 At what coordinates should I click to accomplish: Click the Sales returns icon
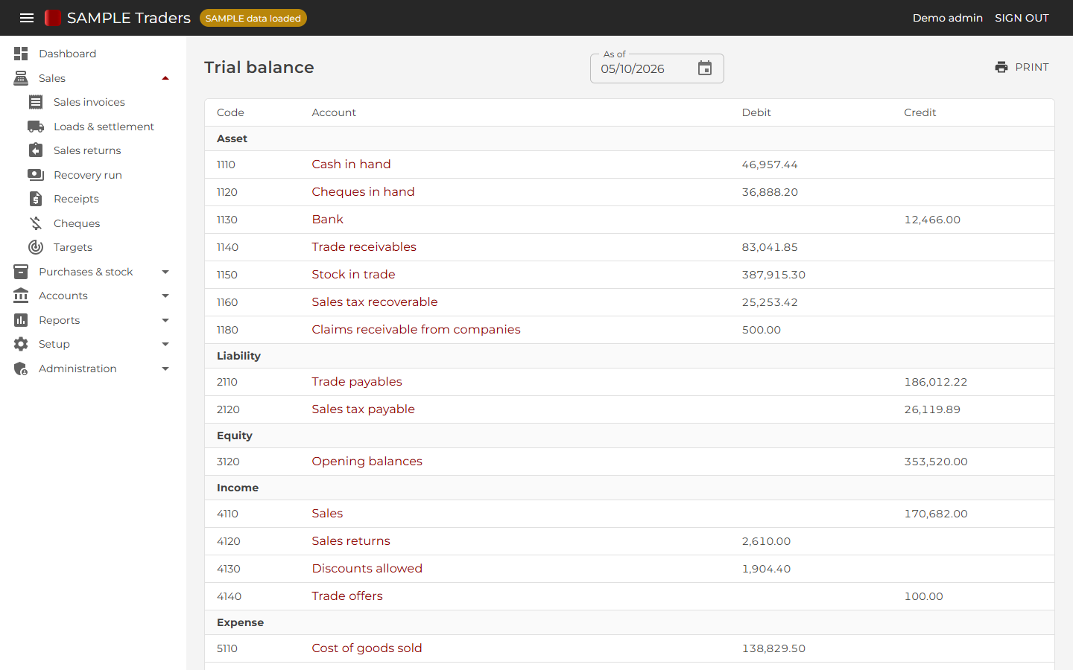tap(36, 150)
